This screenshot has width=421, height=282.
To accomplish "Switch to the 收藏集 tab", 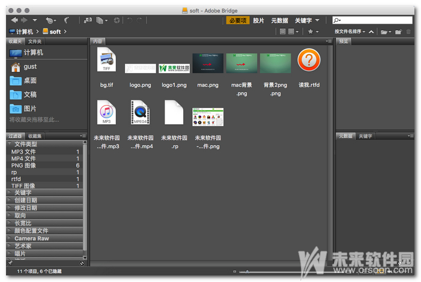I will pos(35,136).
